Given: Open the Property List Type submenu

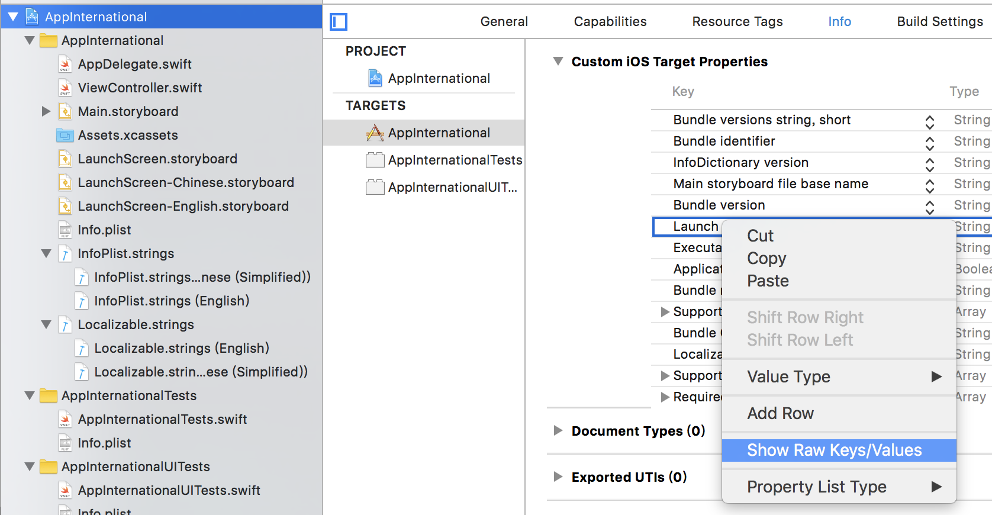Looking at the screenshot, I should 839,487.
